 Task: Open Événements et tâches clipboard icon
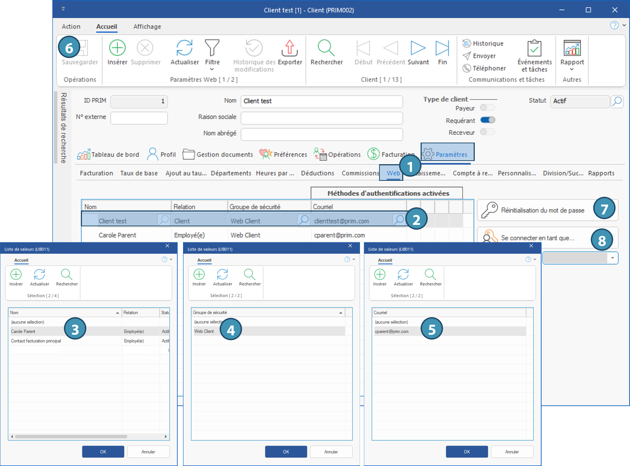pos(534,48)
